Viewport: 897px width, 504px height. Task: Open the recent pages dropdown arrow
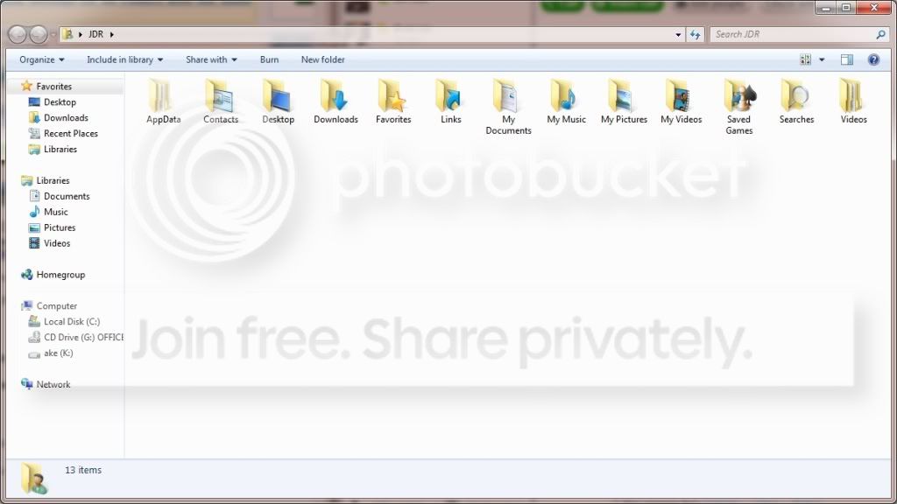(x=53, y=34)
